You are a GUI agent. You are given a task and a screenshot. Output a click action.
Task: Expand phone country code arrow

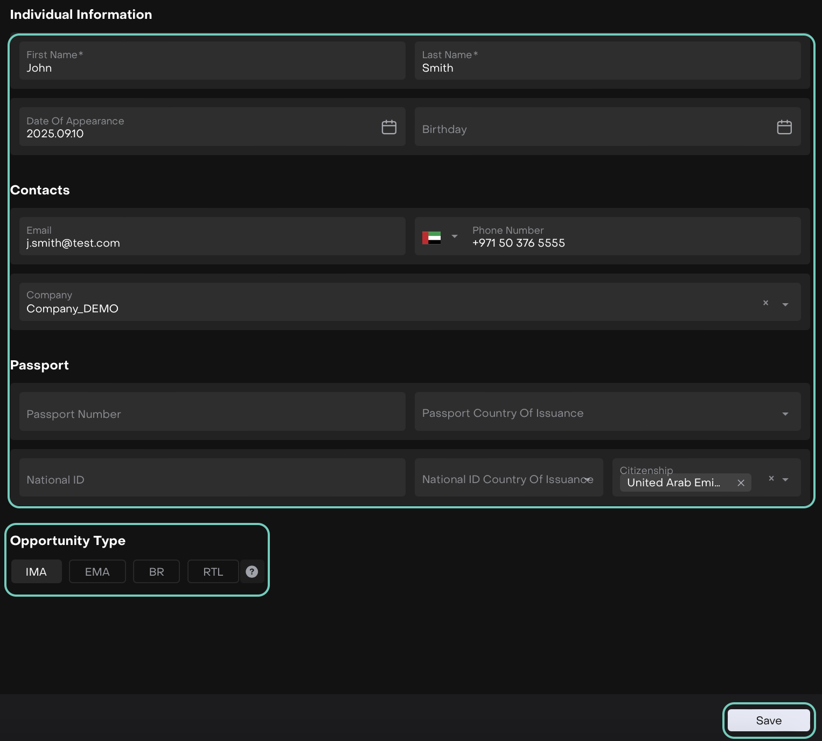[454, 236]
